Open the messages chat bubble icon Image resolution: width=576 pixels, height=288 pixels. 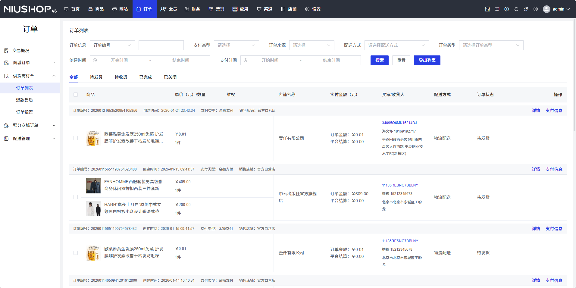(x=497, y=9)
